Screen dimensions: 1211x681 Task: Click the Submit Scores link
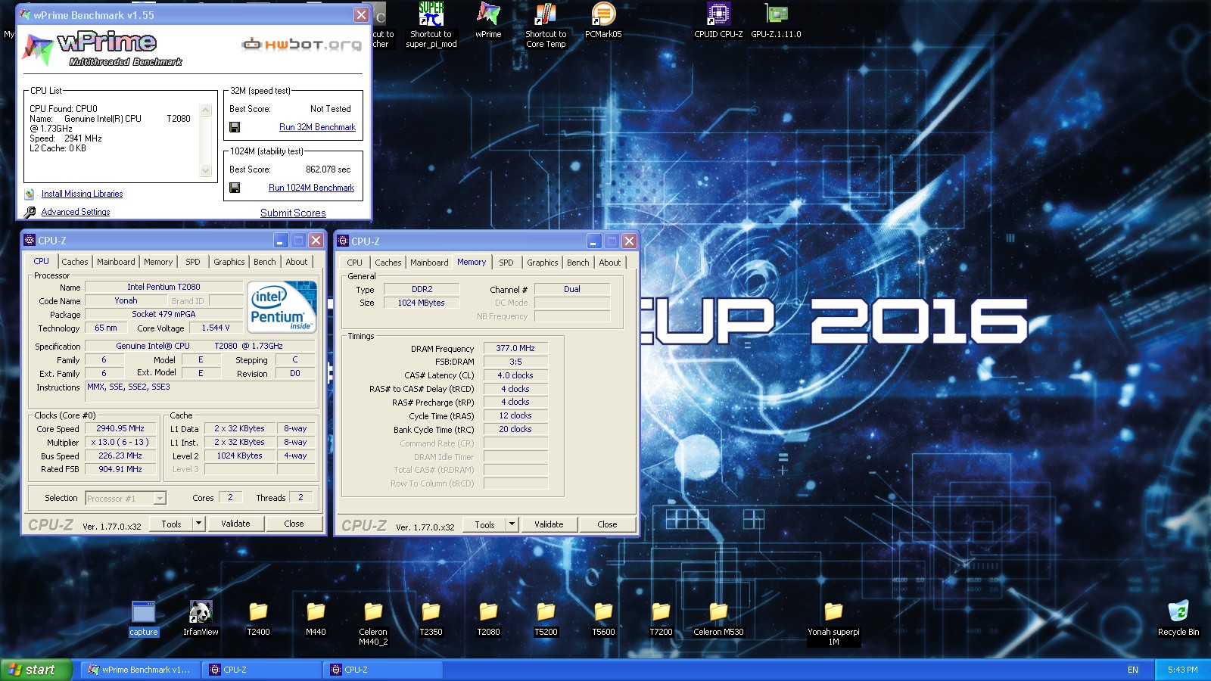[x=293, y=213]
